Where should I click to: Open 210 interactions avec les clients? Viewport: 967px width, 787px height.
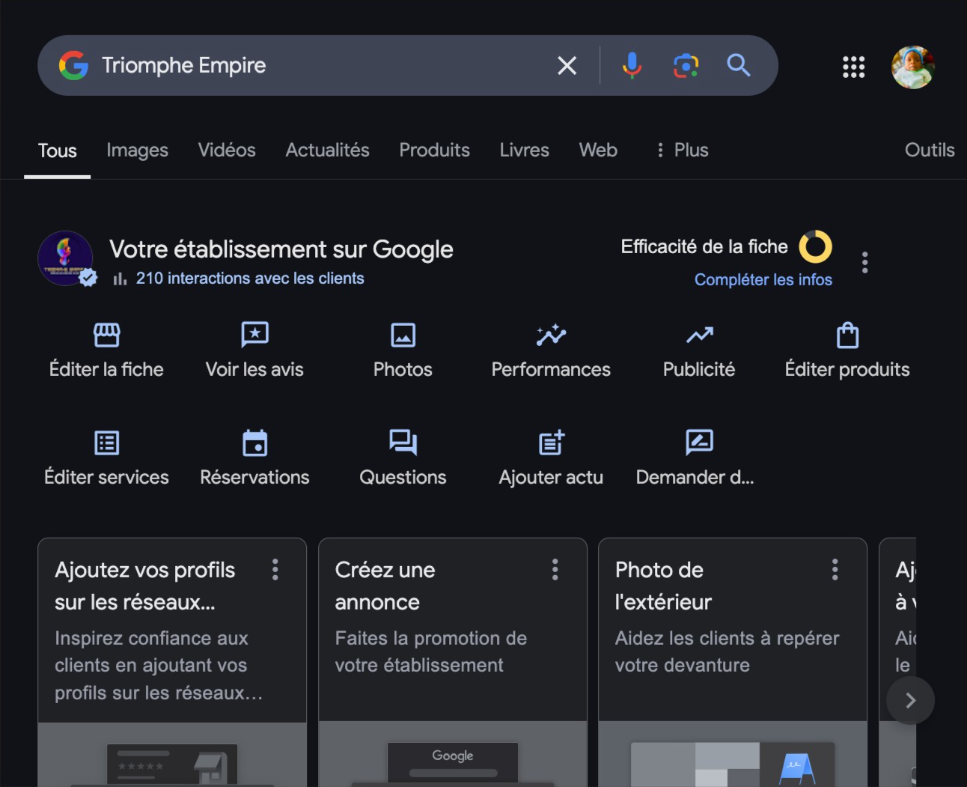click(x=249, y=279)
